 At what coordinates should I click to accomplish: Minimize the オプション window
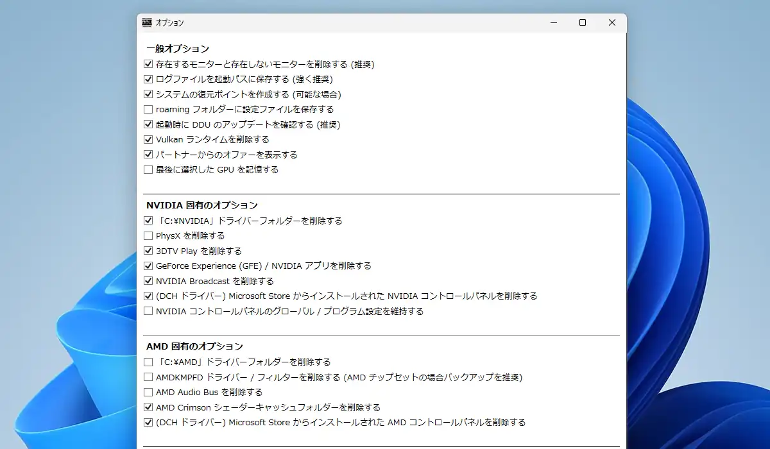click(553, 22)
